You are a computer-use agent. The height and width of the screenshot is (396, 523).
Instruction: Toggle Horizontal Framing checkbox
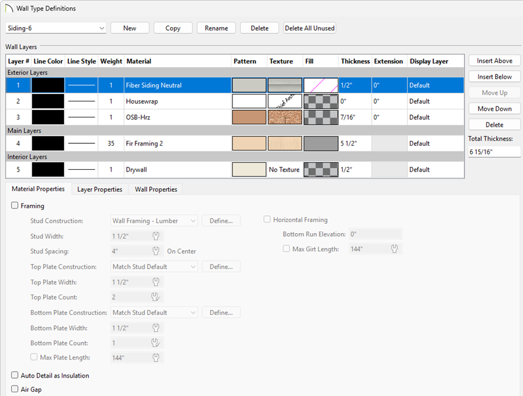[x=267, y=220]
